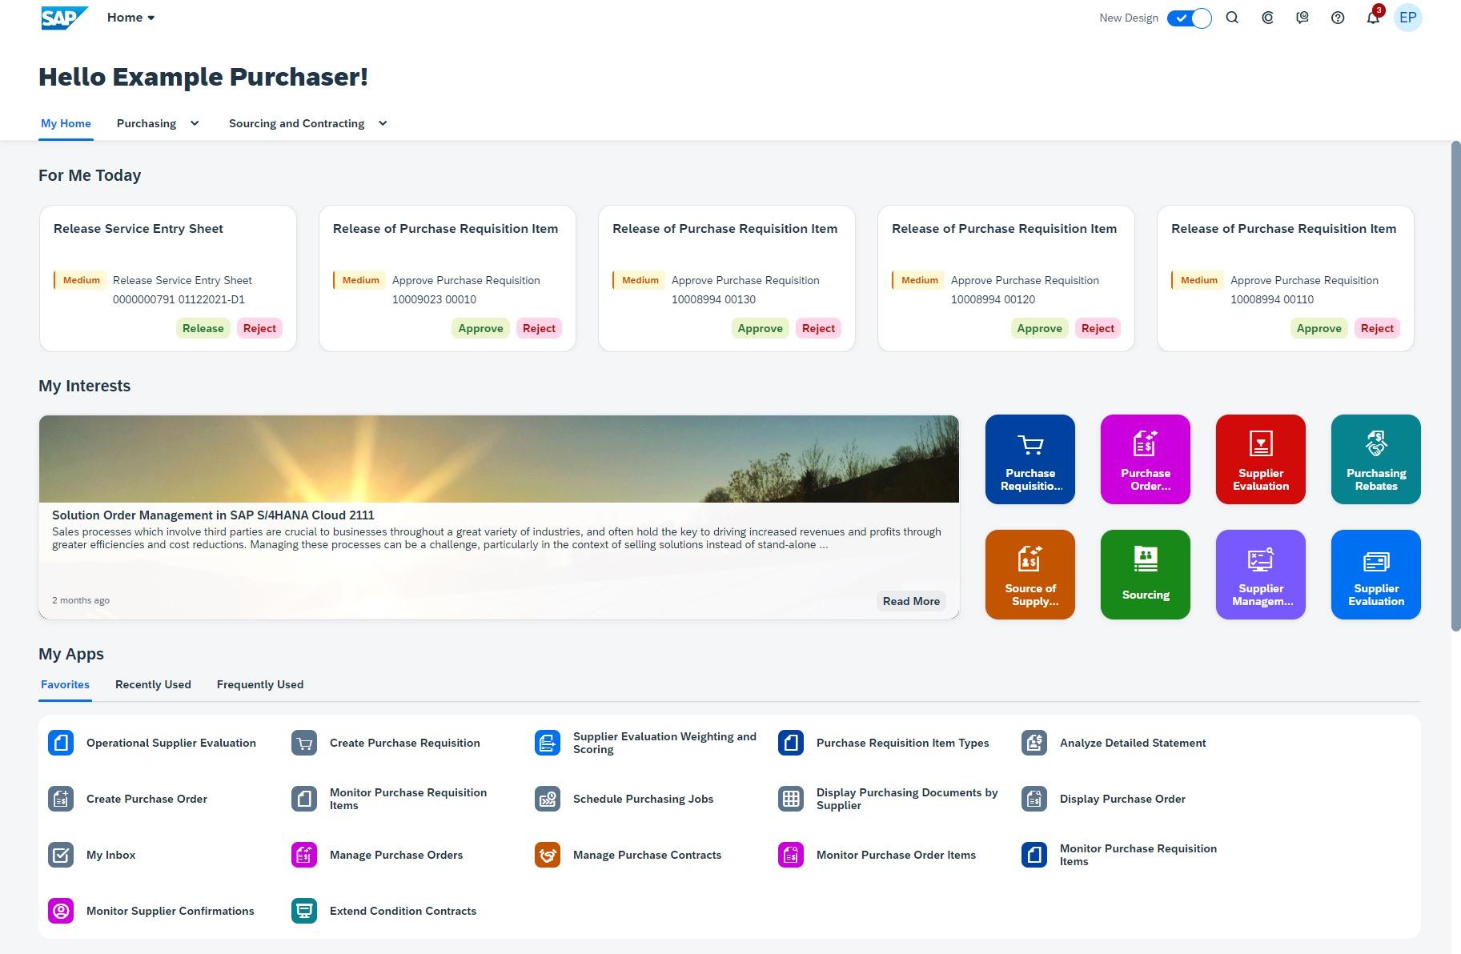Switch to the Recently Used tab

coord(153,684)
